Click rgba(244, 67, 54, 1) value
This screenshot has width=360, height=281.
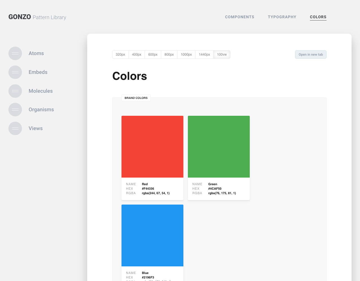click(x=156, y=193)
